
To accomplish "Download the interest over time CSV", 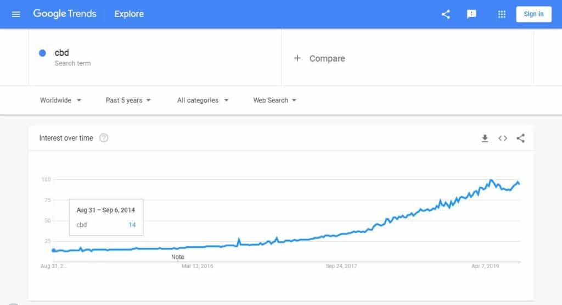I will click(485, 138).
